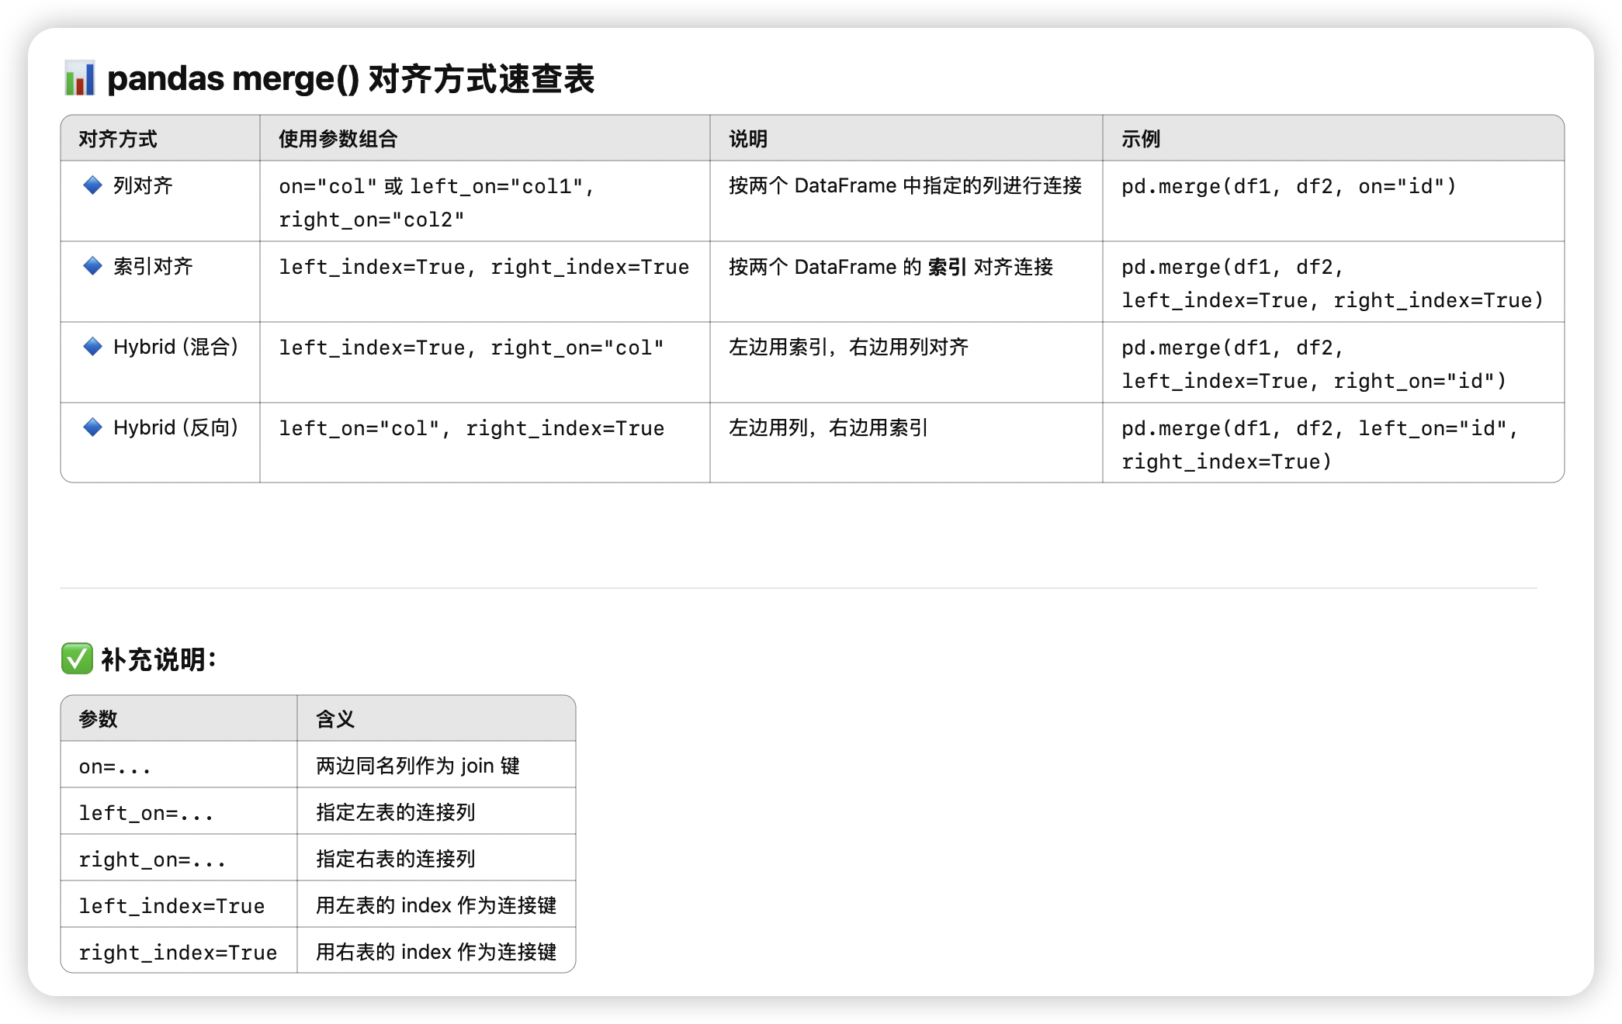Click the 列对齐 row label
Viewport: 1622px width, 1024px height.
(x=143, y=185)
